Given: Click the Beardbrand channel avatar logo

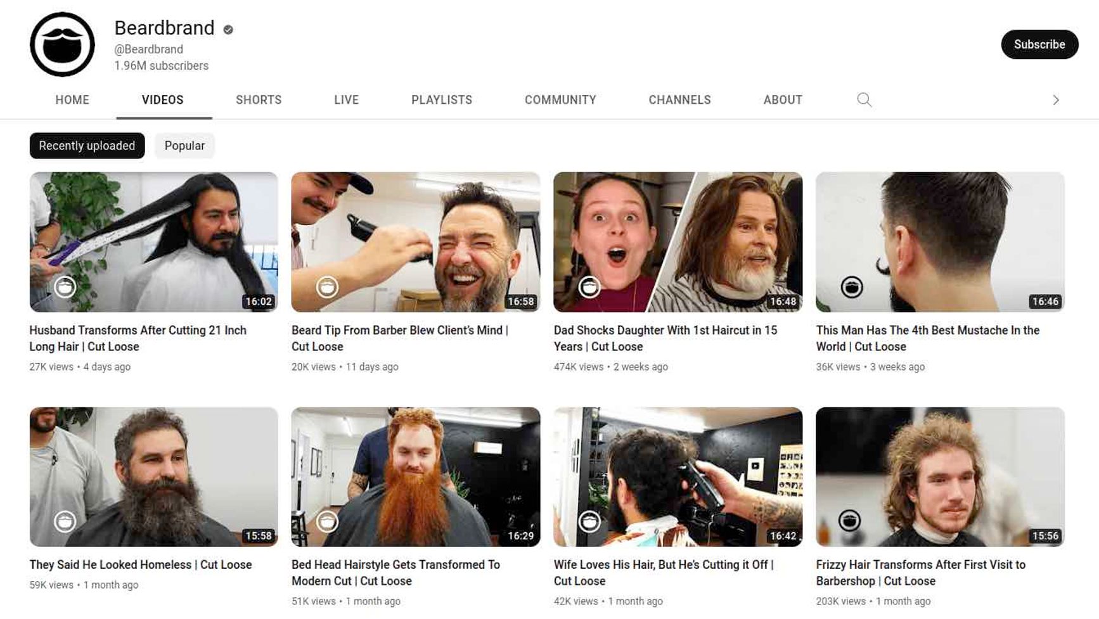Looking at the screenshot, I should [62, 44].
